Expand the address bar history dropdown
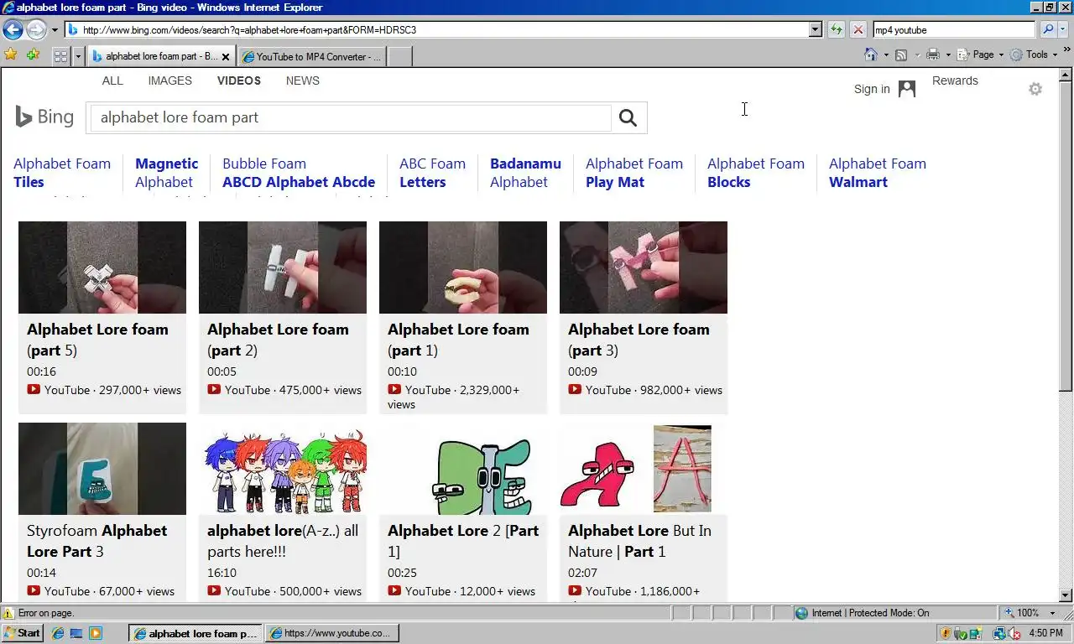1074x644 pixels. (x=815, y=29)
